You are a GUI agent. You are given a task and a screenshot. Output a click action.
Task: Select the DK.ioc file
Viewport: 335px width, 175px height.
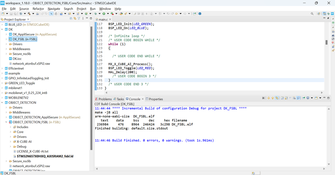[17, 59]
